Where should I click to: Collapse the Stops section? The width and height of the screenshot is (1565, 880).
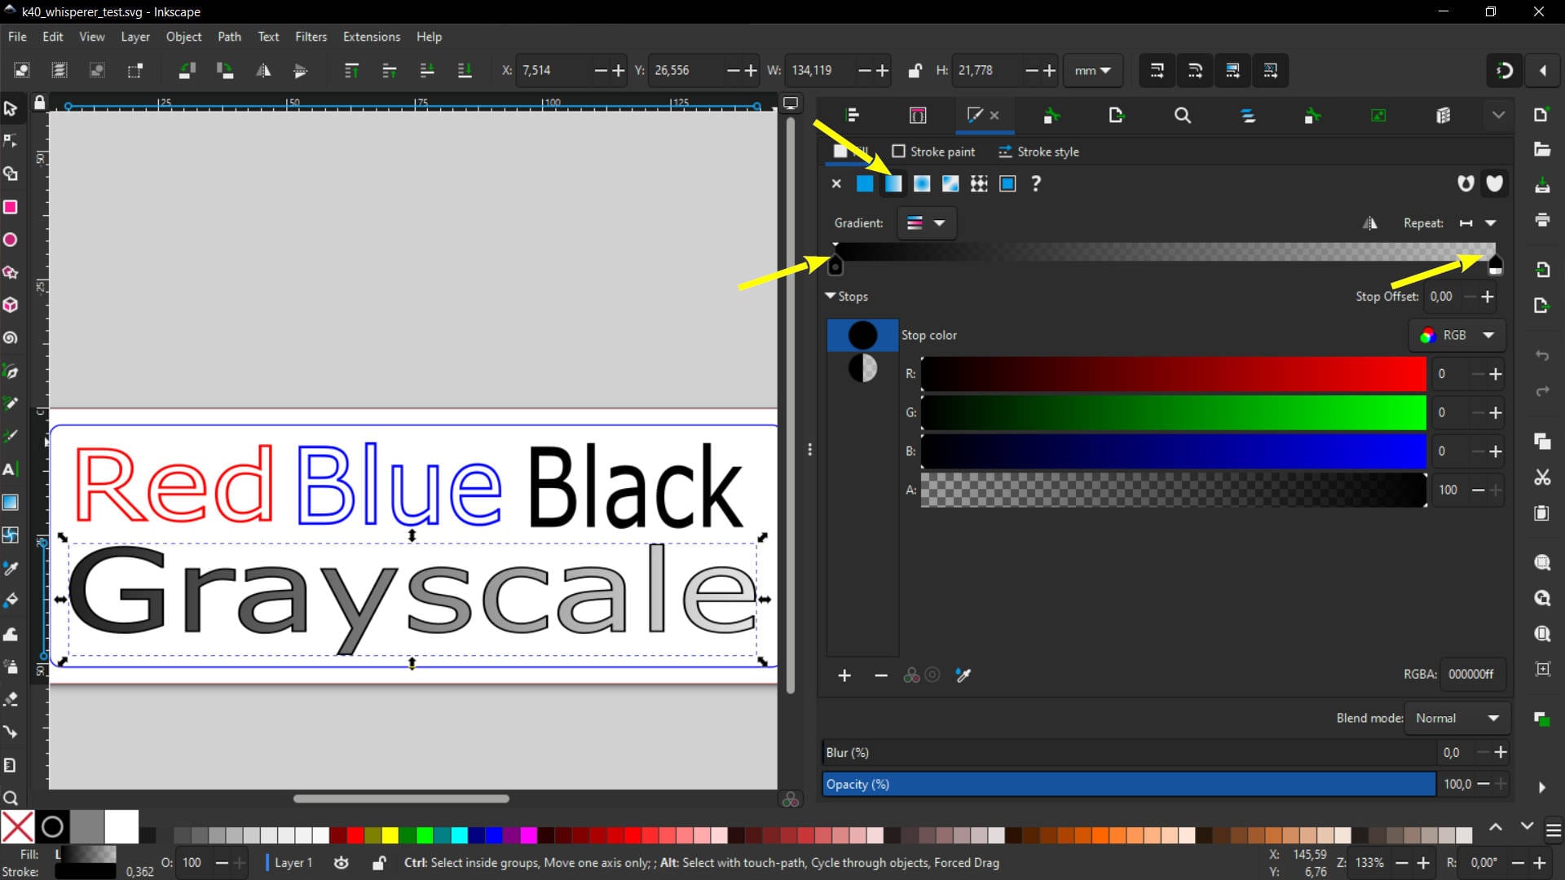pos(831,297)
